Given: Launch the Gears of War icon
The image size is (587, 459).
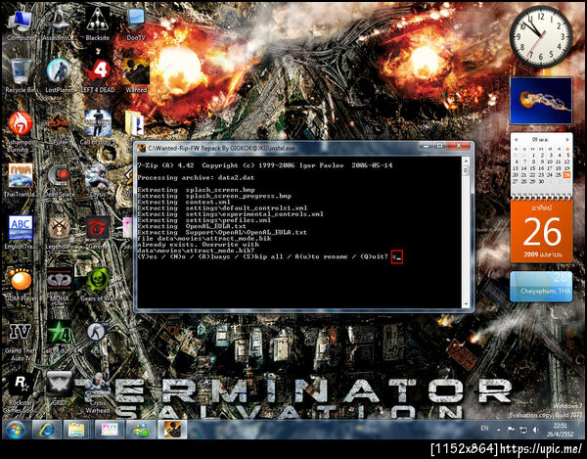Looking at the screenshot, I should click(97, 284).
